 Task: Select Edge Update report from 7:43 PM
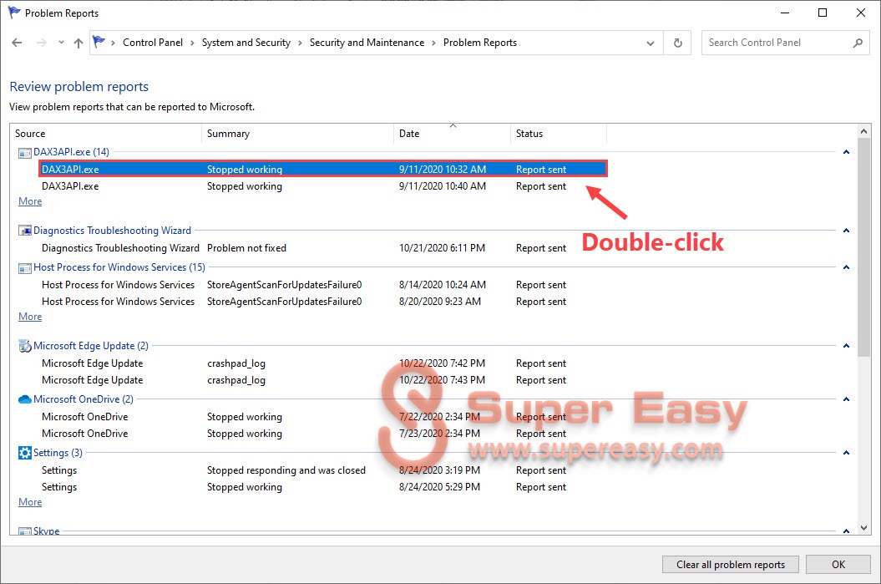323,380
